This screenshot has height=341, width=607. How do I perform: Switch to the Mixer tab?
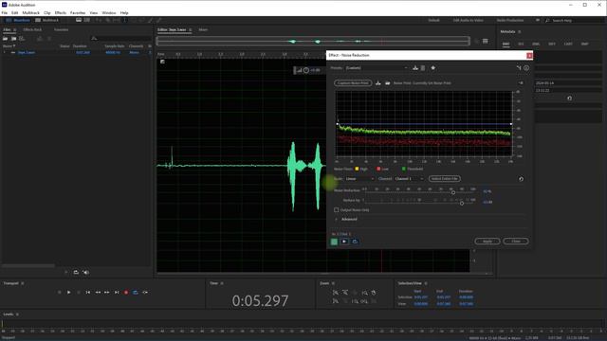(x=203, y=29)
